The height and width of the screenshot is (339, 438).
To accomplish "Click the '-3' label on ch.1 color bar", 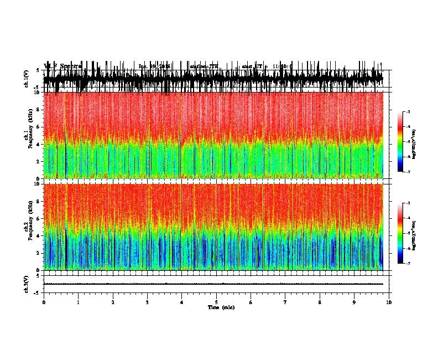I will (x=408, y=112).
